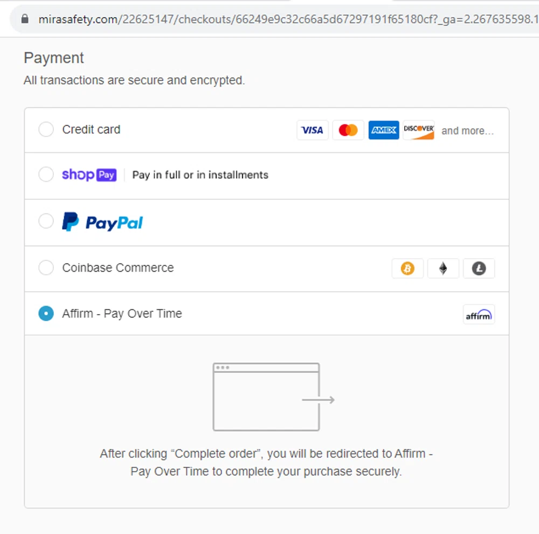Click the Discover card icon
This screenshot has height=534, width=539.
[x=419, y=130]
